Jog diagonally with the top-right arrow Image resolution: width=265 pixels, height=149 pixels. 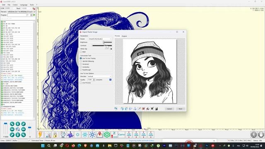24,124
